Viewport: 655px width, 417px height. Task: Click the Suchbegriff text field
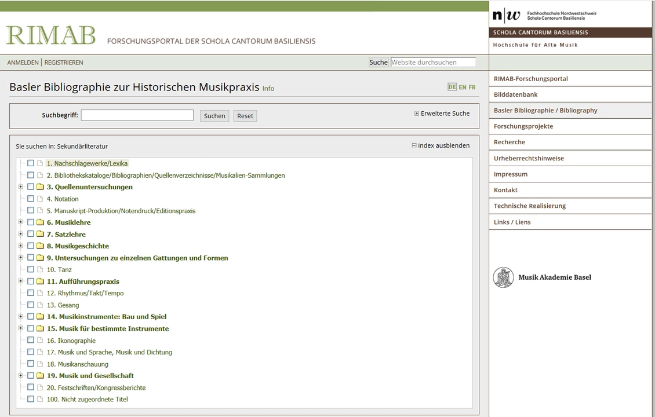point(137,115)
